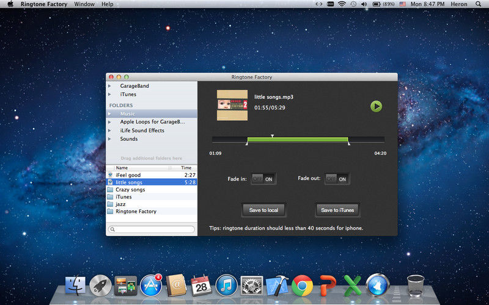Screen dimensions: 489x305
Task: Select the iFeel good track
Action: 152,175
